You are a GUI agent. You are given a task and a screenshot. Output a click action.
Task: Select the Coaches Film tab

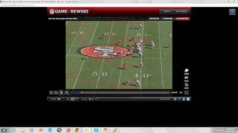tap(182, 19)
